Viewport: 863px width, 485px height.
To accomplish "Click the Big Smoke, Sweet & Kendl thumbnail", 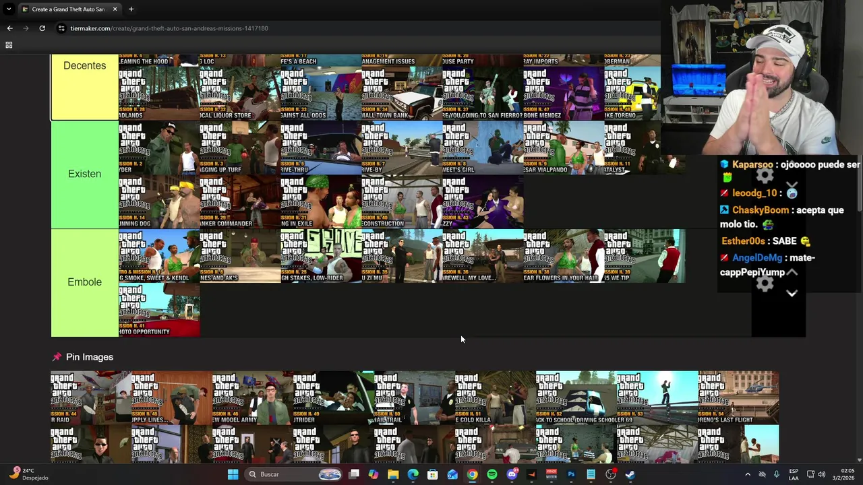I will pyautogui.click(x=159, y=256).
